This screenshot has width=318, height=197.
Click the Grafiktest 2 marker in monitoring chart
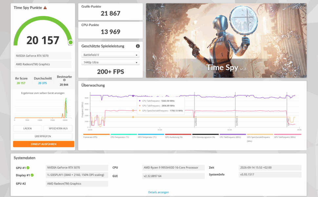tap(237, 121)
